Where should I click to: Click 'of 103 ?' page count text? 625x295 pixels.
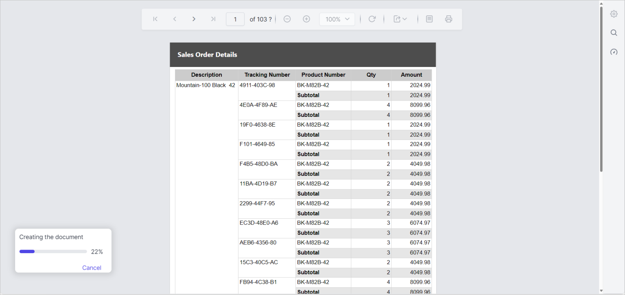261,19
